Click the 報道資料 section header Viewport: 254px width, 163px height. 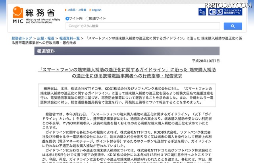point(127,51)
